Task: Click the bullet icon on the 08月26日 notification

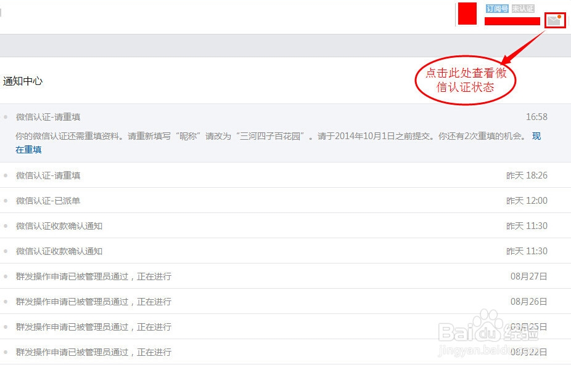Action: point(6,302)
